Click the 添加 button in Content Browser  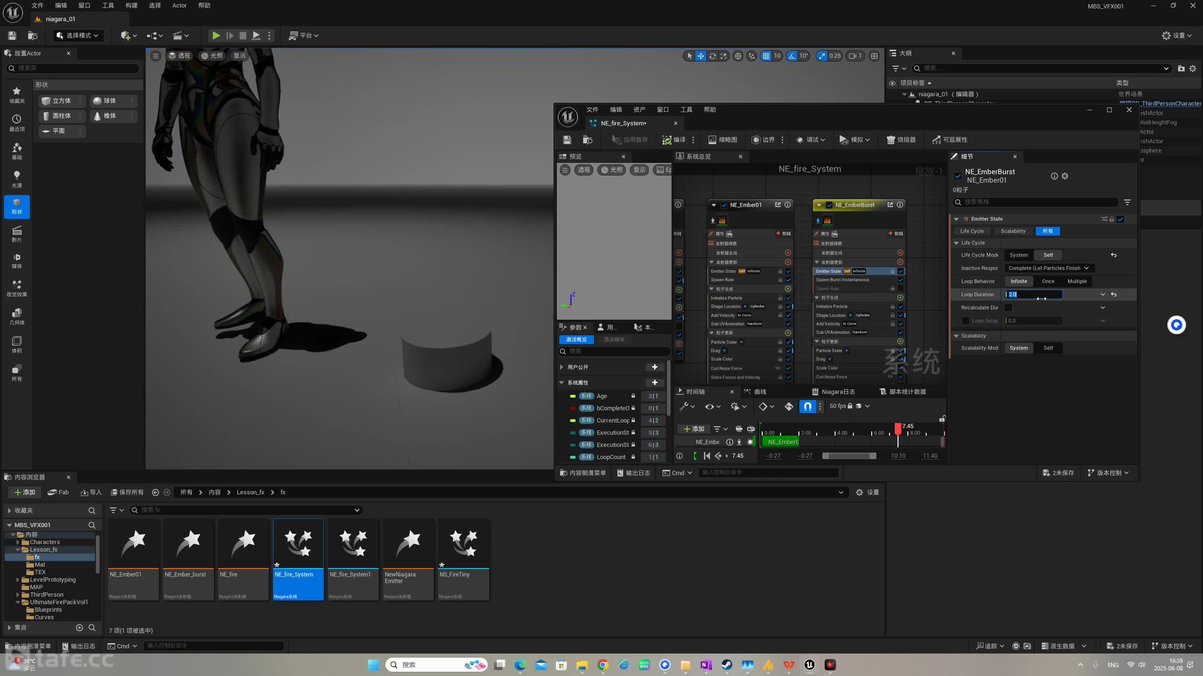(x=25, y=492)
